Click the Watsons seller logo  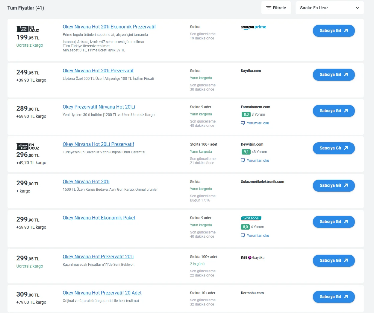tap(251, 218)
